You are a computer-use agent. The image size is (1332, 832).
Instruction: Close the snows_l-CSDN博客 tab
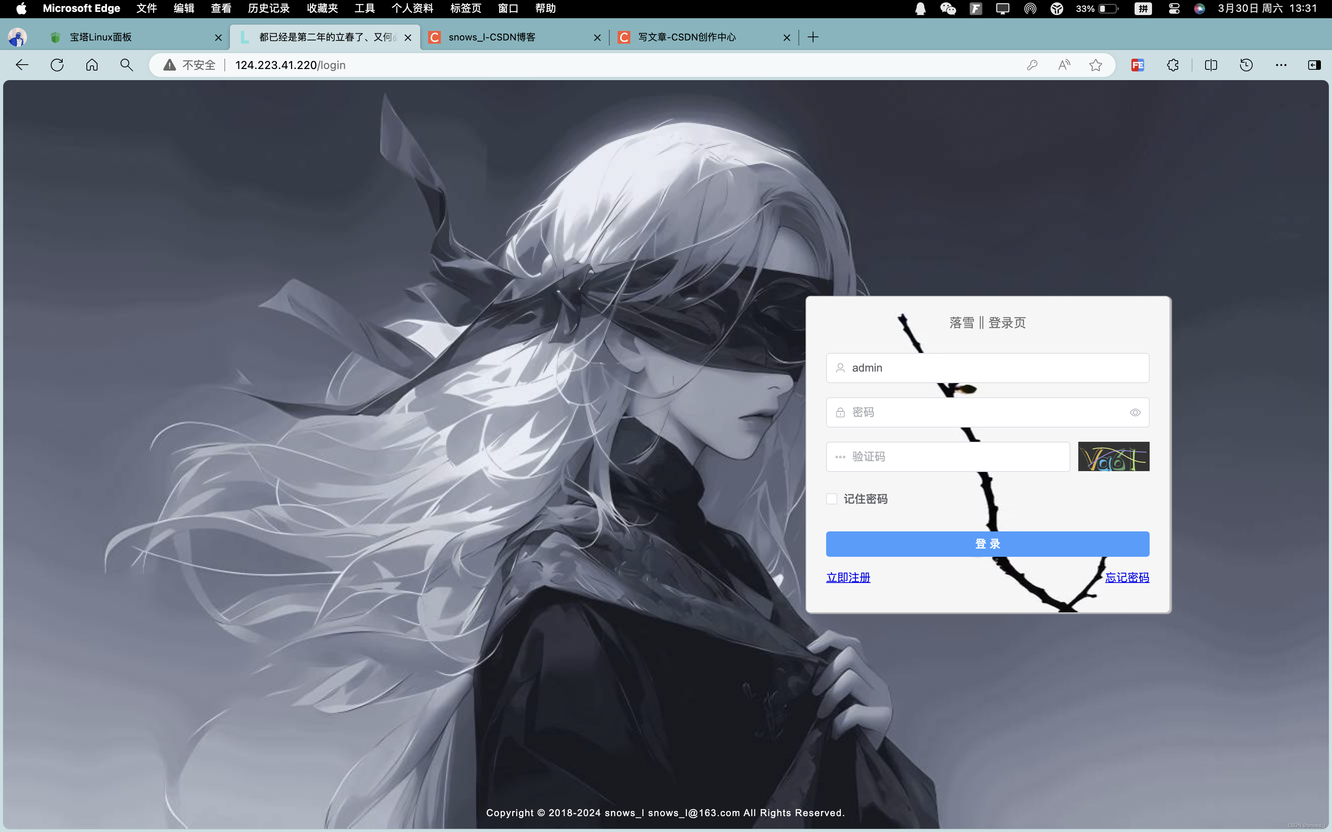[x=597, y=37]
